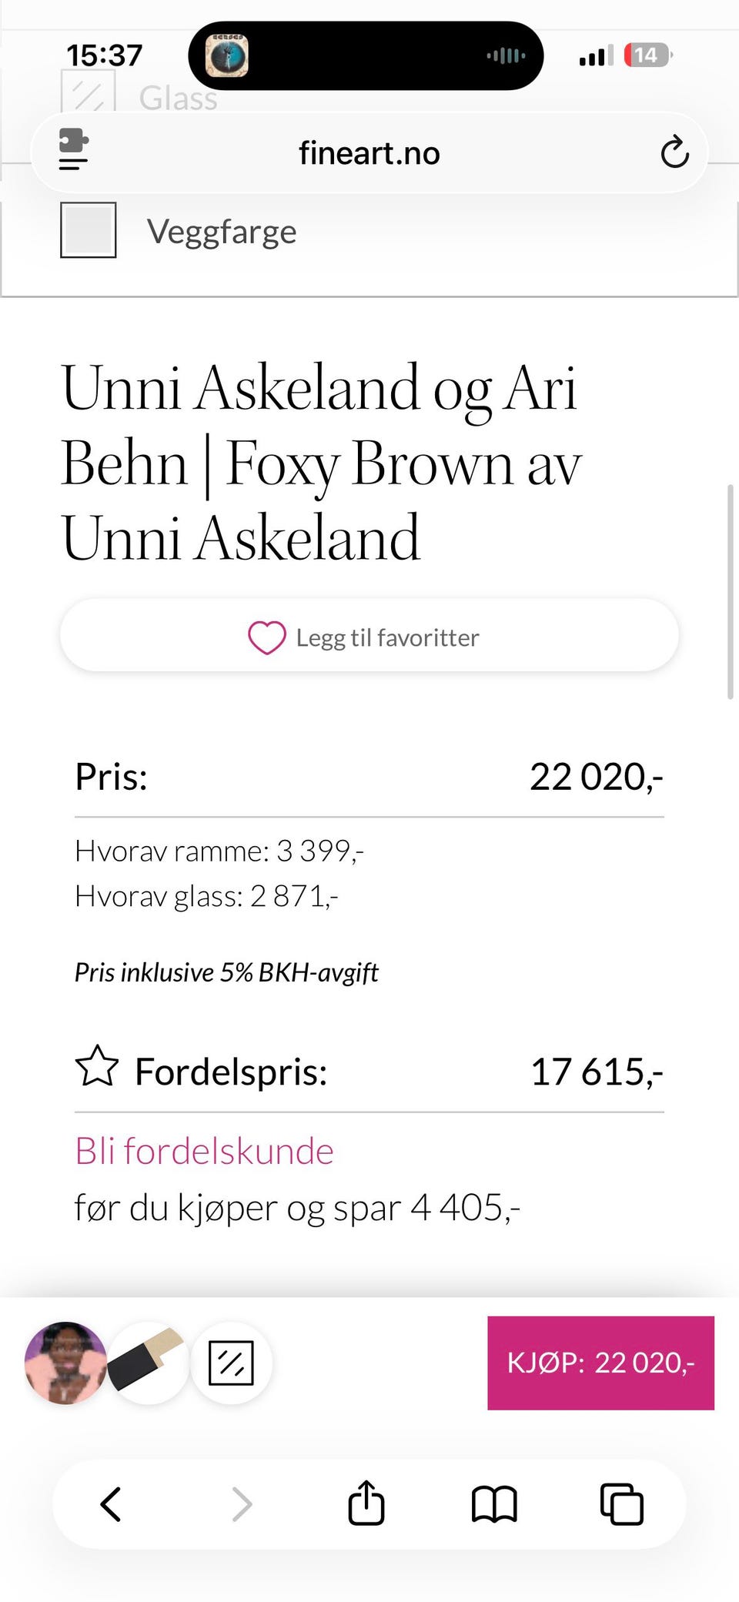Select the Glass option at top
The width and height of the screenshot is (739, 1602).
coord(178,99)
